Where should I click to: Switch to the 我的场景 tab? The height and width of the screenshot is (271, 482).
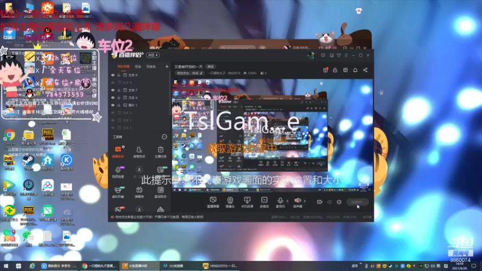click(124, 66)
